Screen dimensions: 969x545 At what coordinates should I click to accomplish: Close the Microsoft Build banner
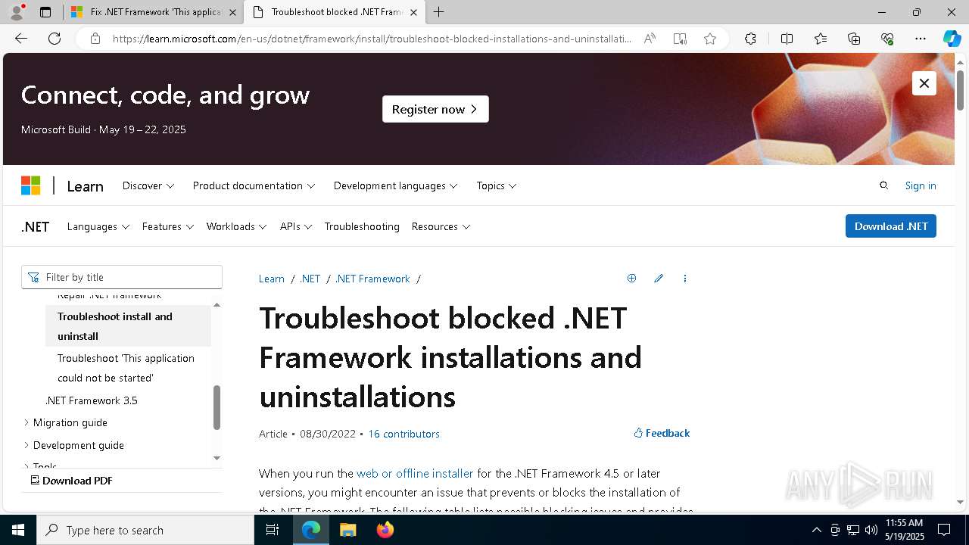click(924, 83)
